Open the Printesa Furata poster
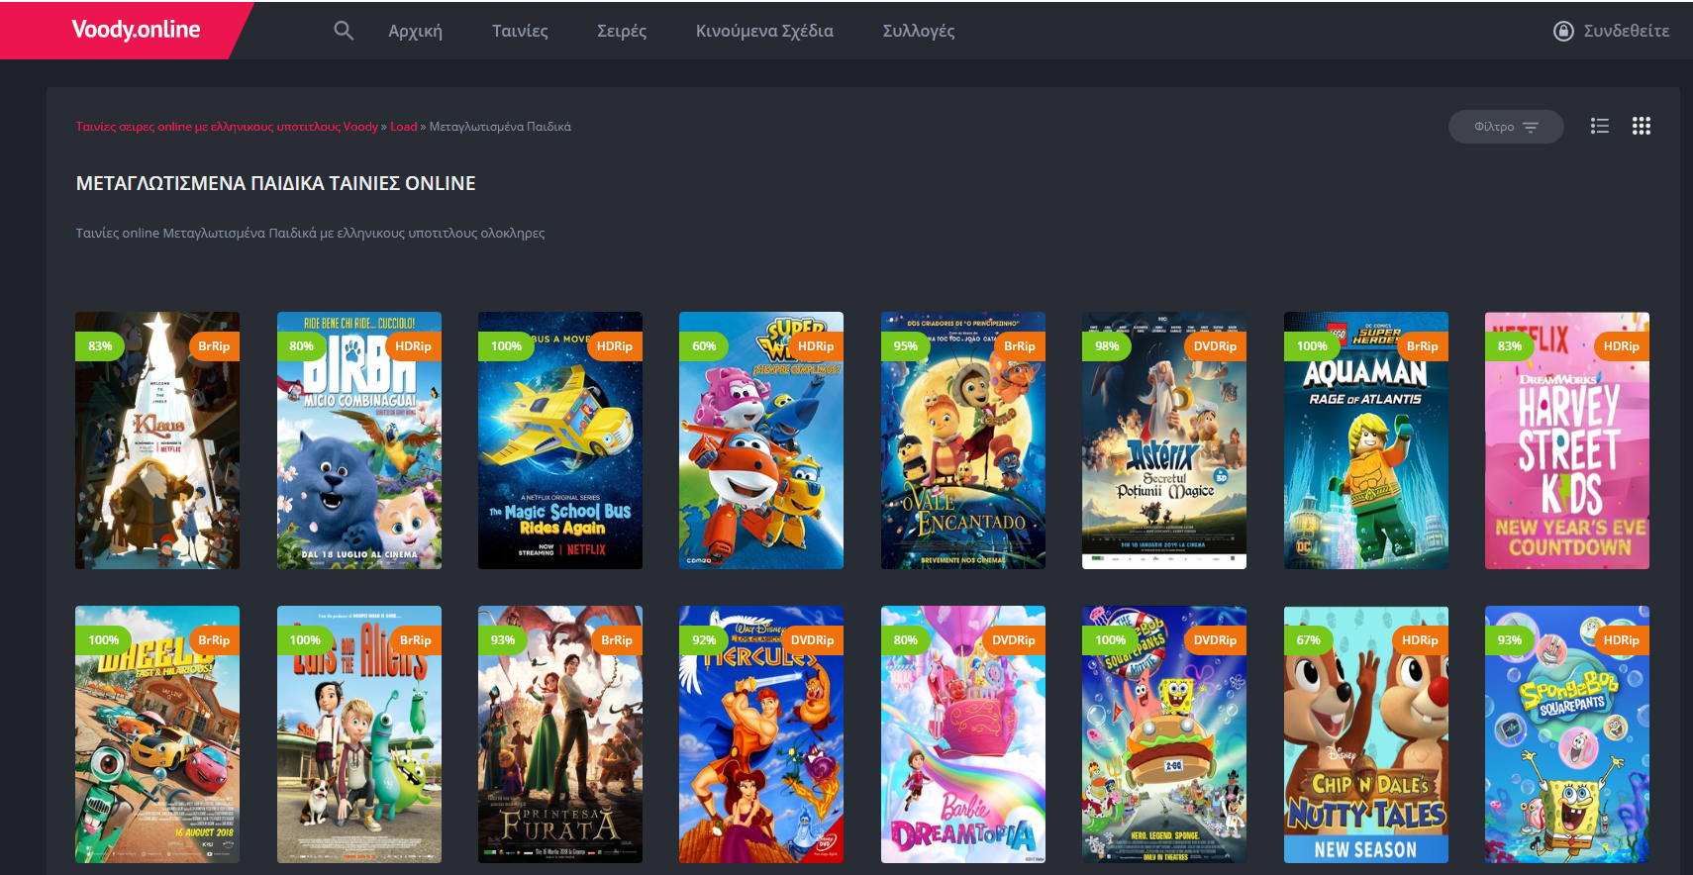The width and height of the screenshot is (1693, 875). coord(560,734)
